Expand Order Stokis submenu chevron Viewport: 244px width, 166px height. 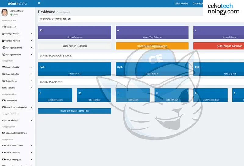click(32, 81)
